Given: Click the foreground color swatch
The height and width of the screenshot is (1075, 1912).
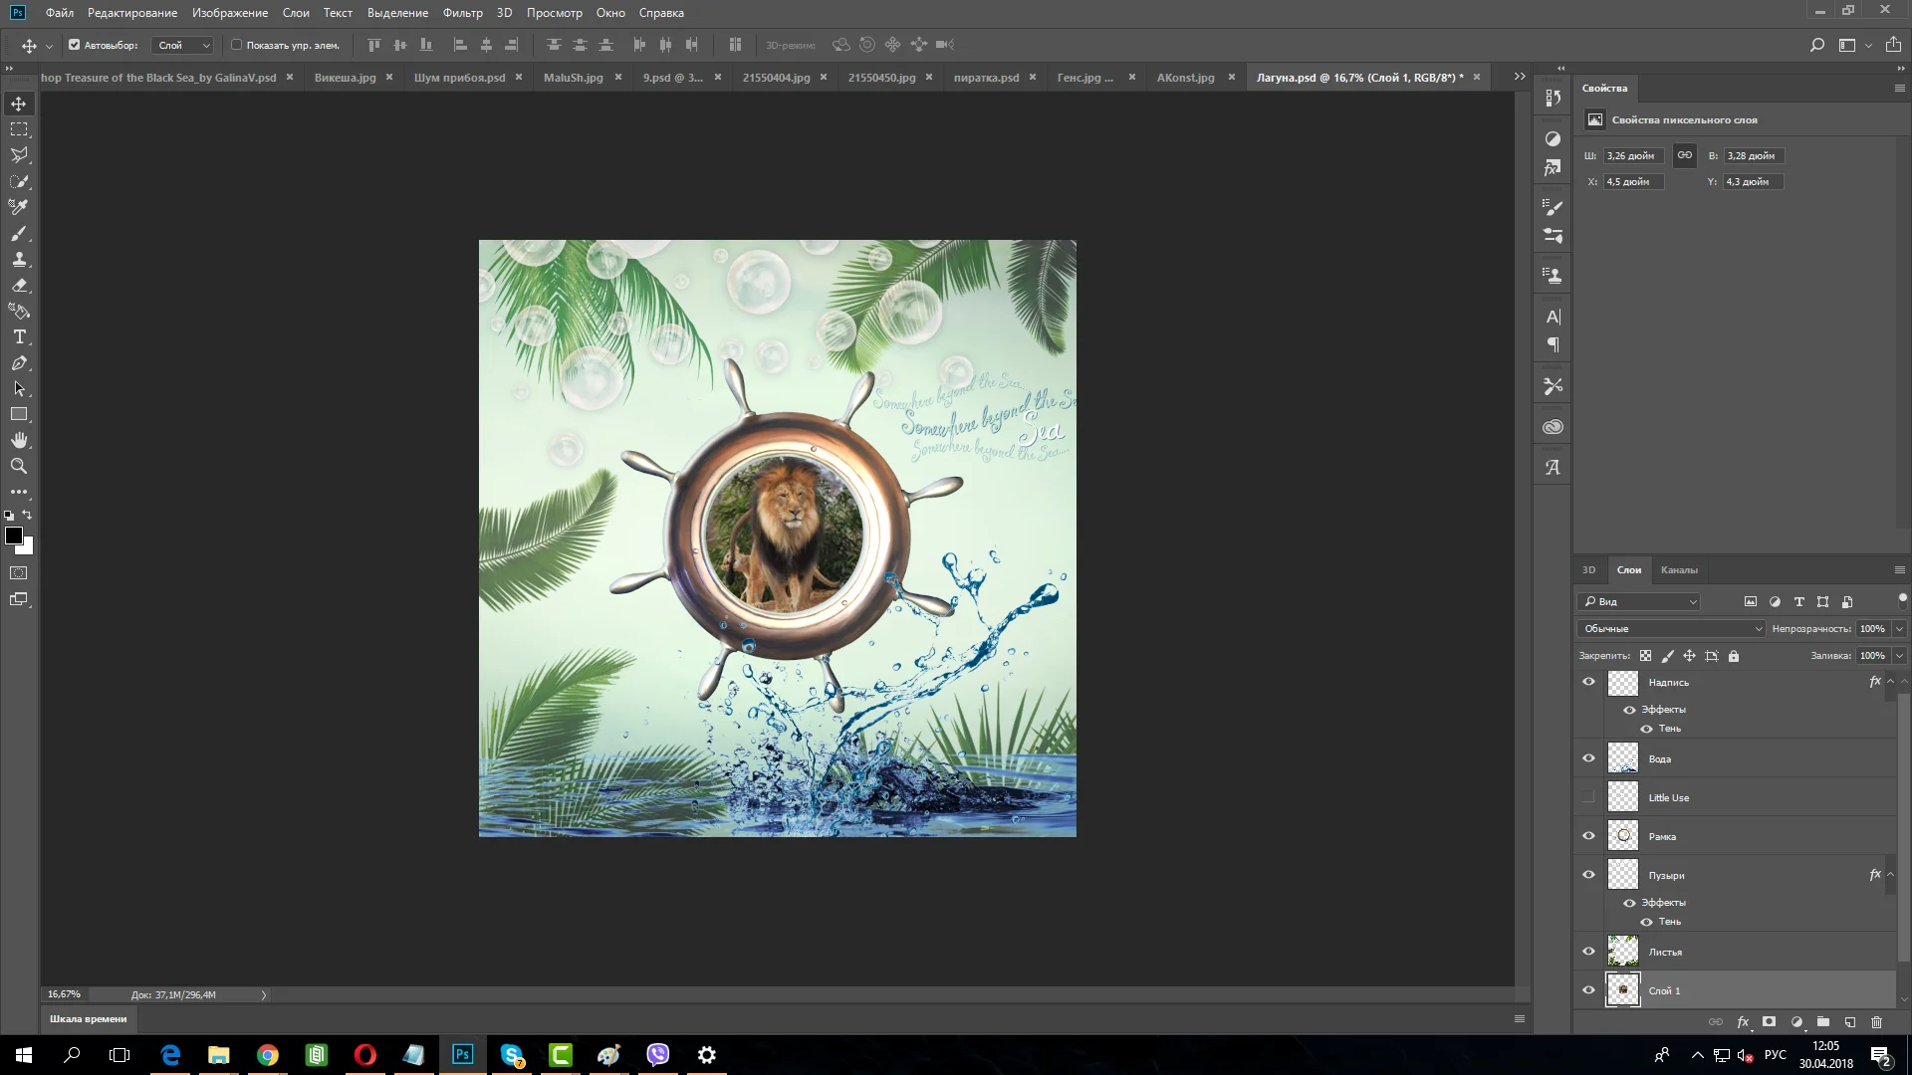Looking at the screenshot, I should coord(14,536).
